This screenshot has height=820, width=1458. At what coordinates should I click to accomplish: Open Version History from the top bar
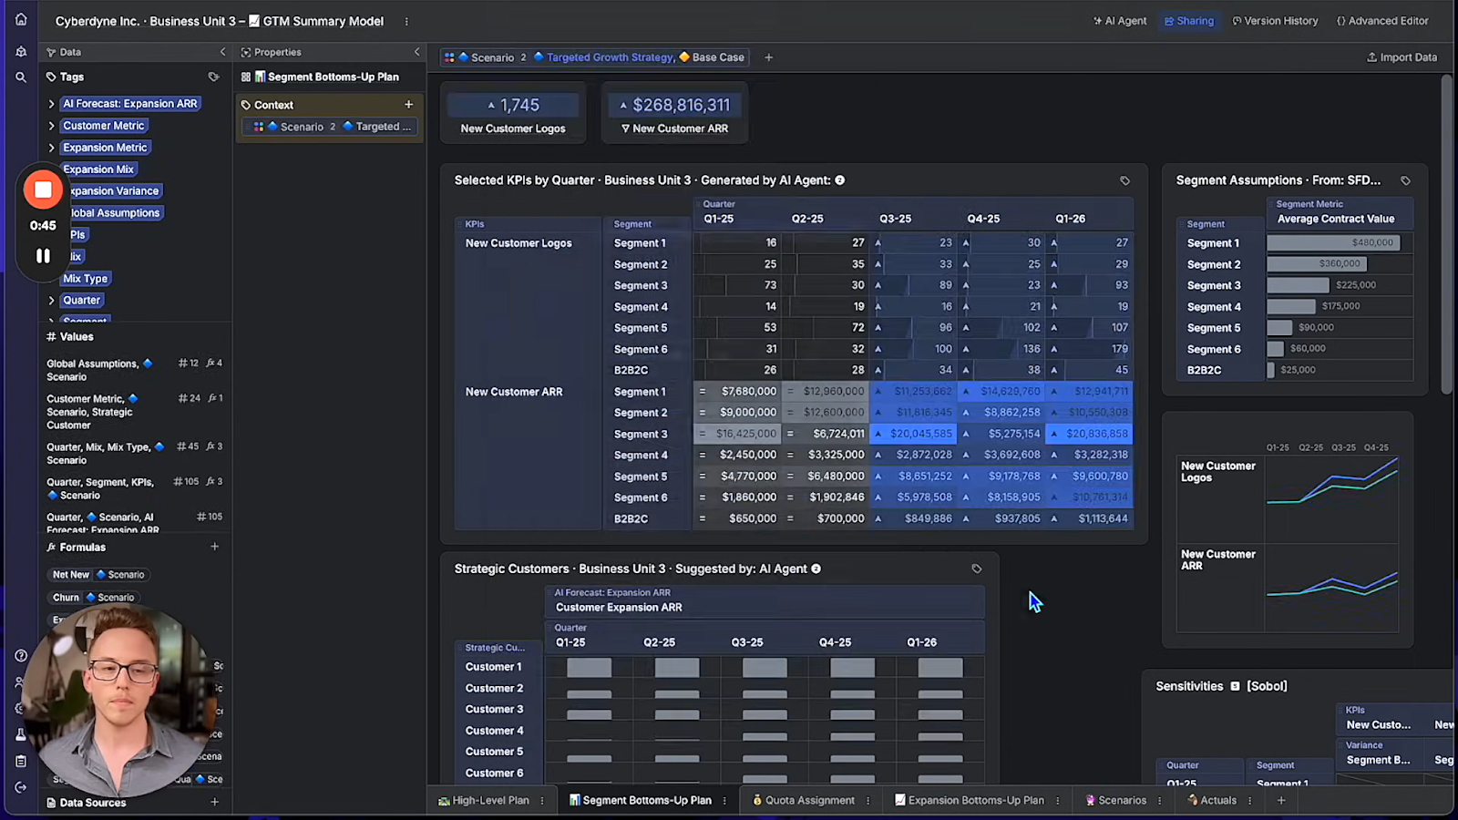coord(1275,20)
